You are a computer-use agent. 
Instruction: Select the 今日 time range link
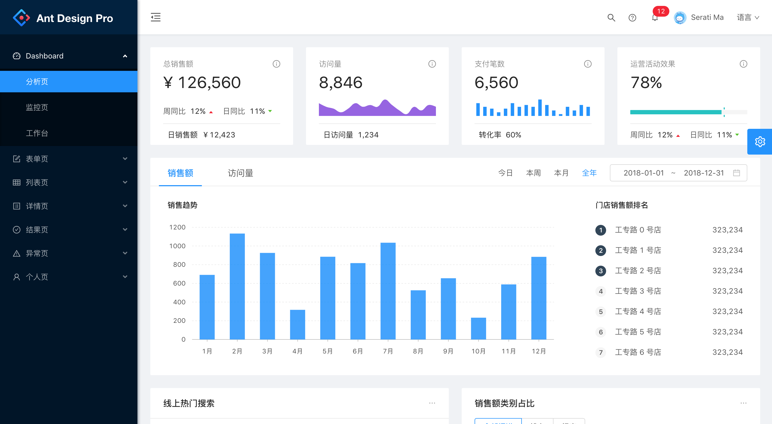click(505, 173)
